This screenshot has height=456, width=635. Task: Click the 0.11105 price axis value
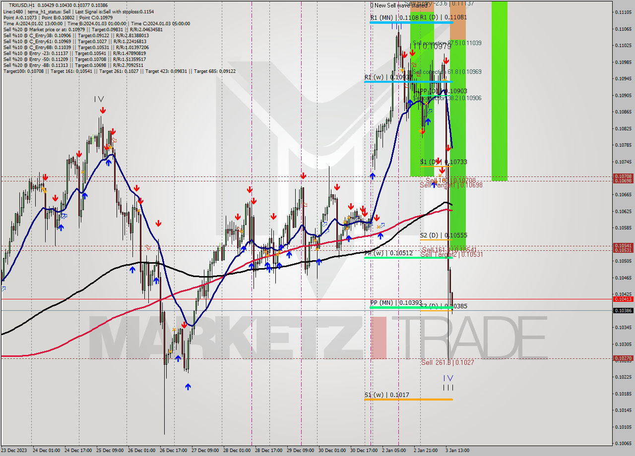pos(623,12)
